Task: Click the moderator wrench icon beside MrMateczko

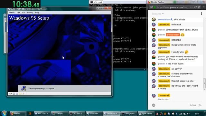Action: pos(172,19)
